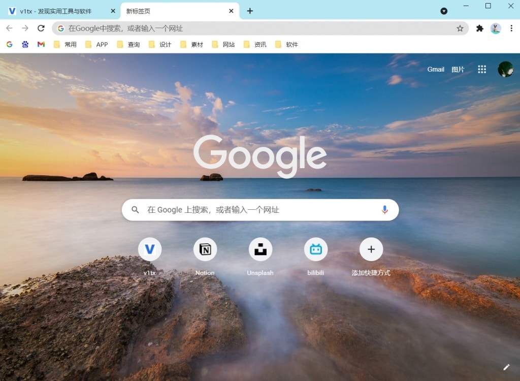
Task: Open the 素材 bookmark folder
Action: click(x=191, y=44)
